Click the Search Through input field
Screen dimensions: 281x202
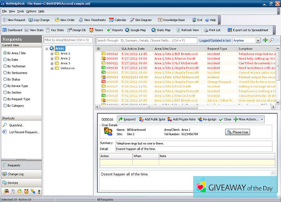coord(146,40)
